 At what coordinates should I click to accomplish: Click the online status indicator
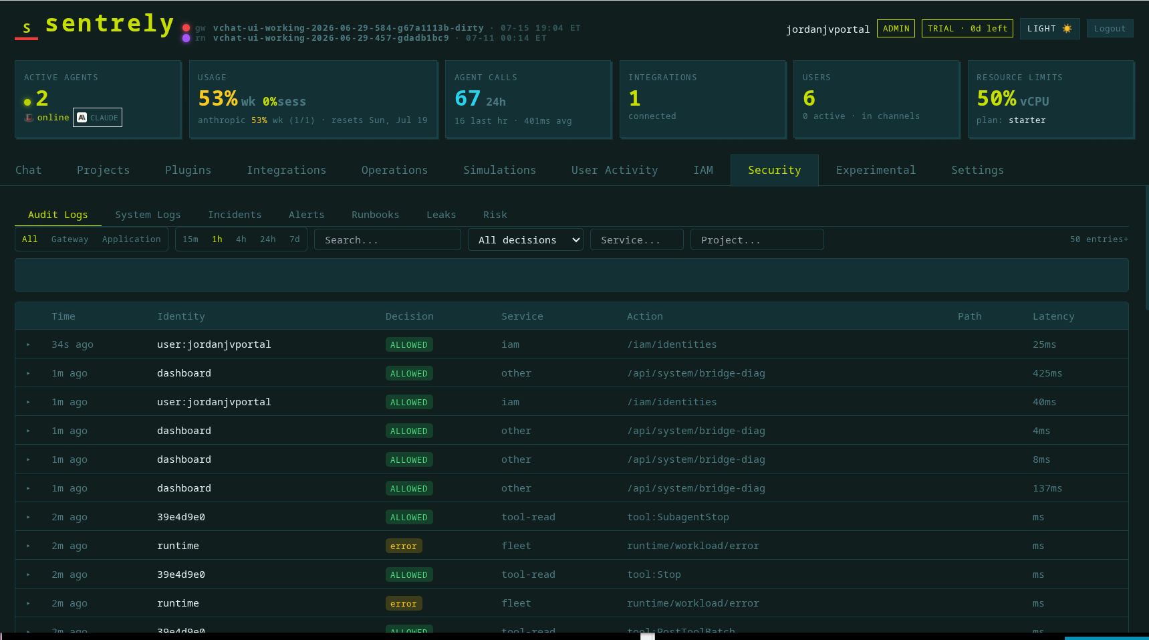coord(53,117)
